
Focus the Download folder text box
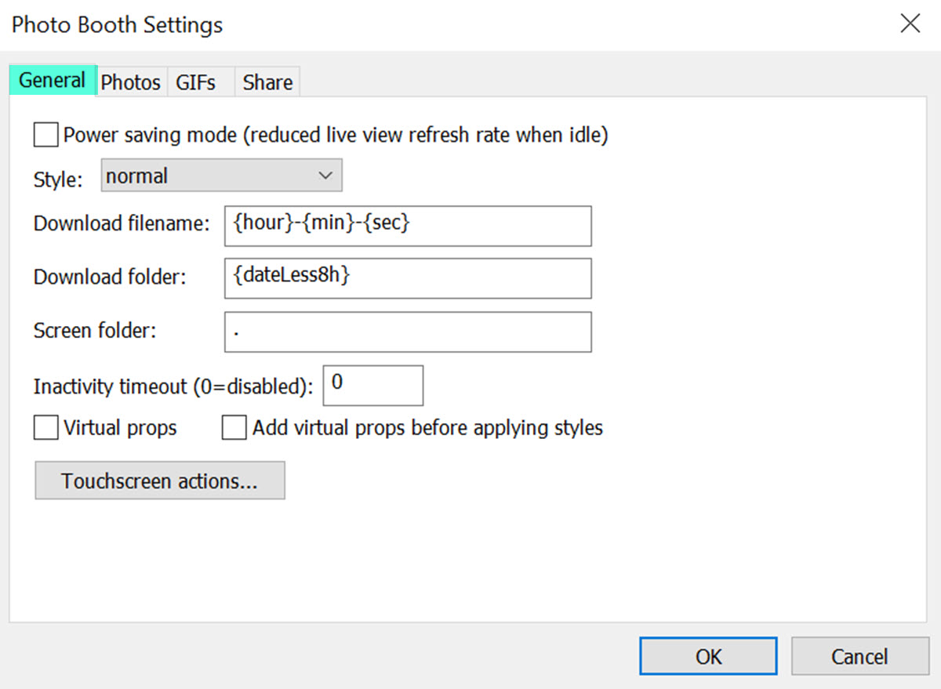point(407,278)
